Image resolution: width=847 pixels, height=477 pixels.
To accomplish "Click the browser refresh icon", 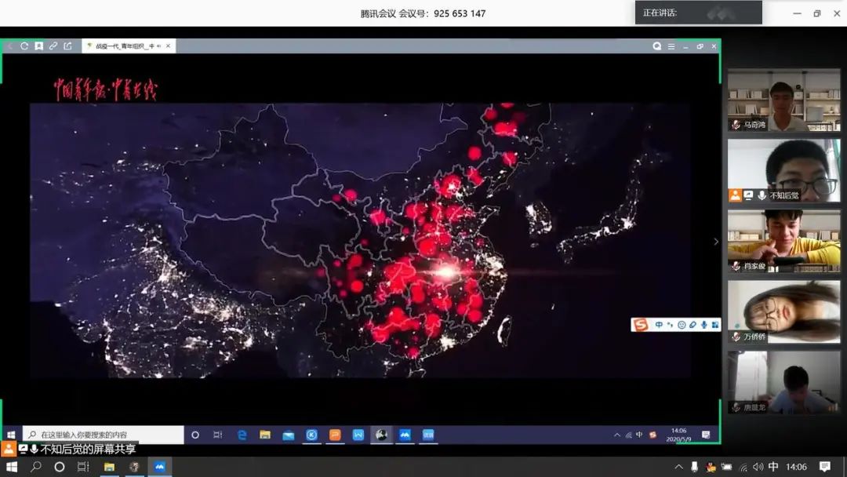I will pyautogui.click(x=24, y=46).
